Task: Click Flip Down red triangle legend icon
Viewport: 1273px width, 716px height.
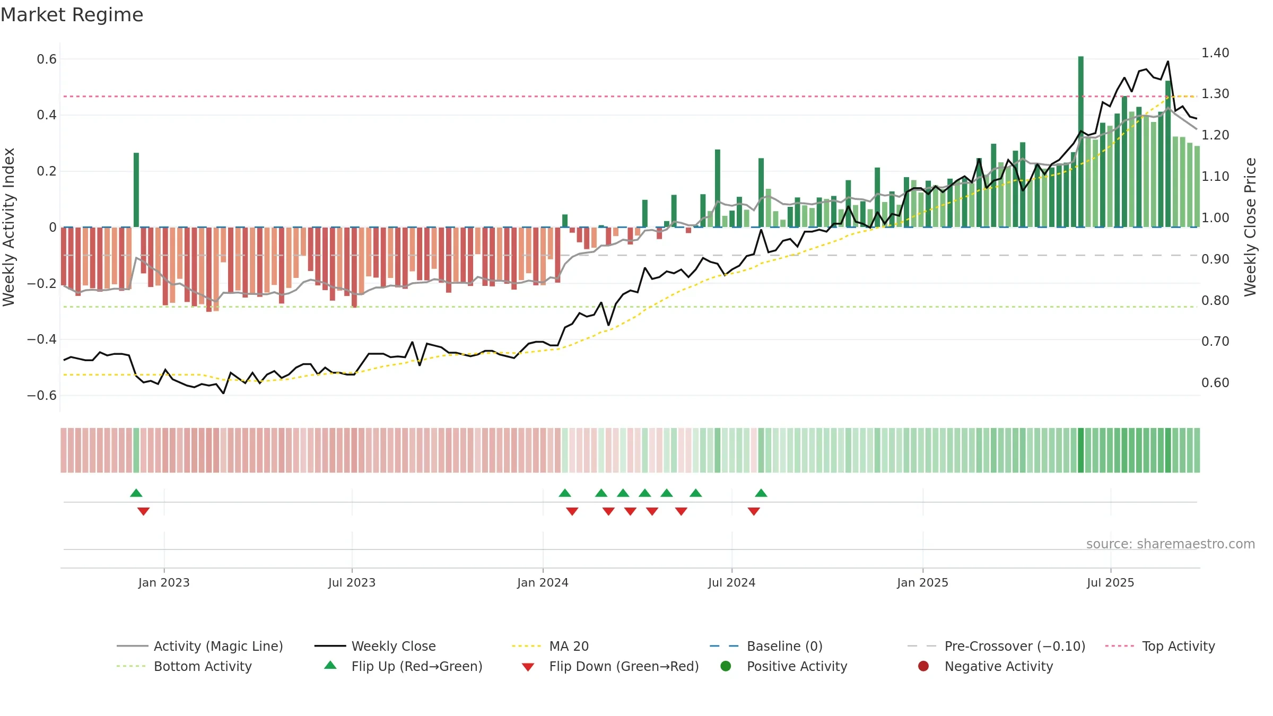Action: click(x=528, y=667)
